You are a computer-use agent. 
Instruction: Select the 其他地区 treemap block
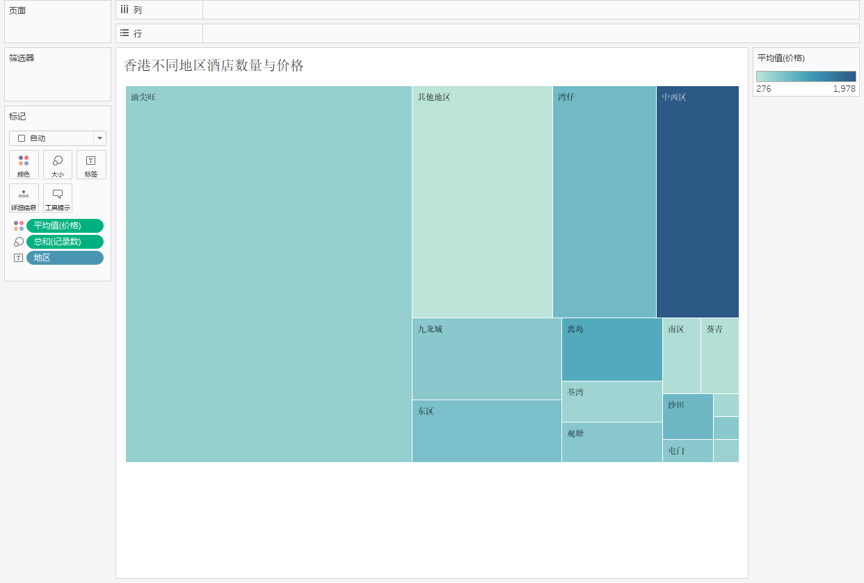point(482,202)
